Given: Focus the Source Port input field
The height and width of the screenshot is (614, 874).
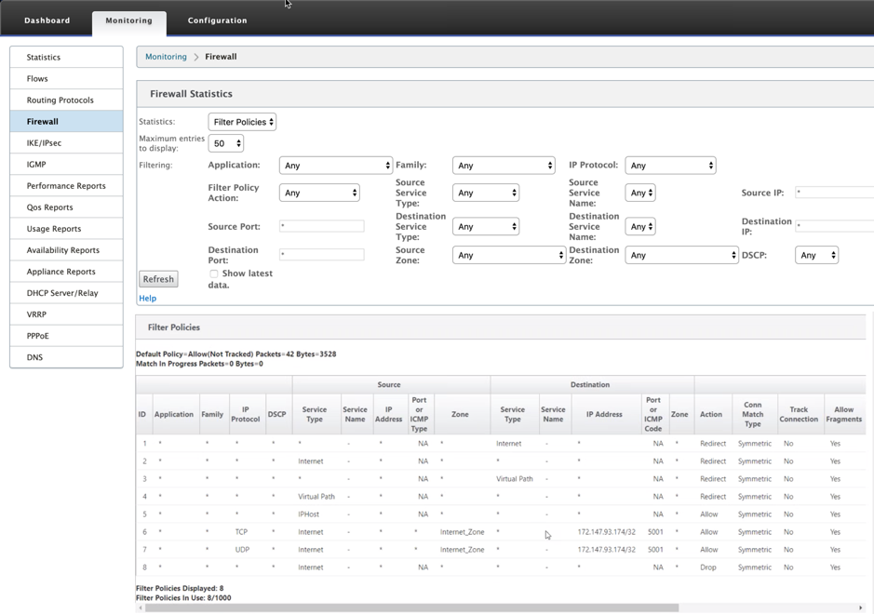Looking at the screenshot, I should 322,226.
